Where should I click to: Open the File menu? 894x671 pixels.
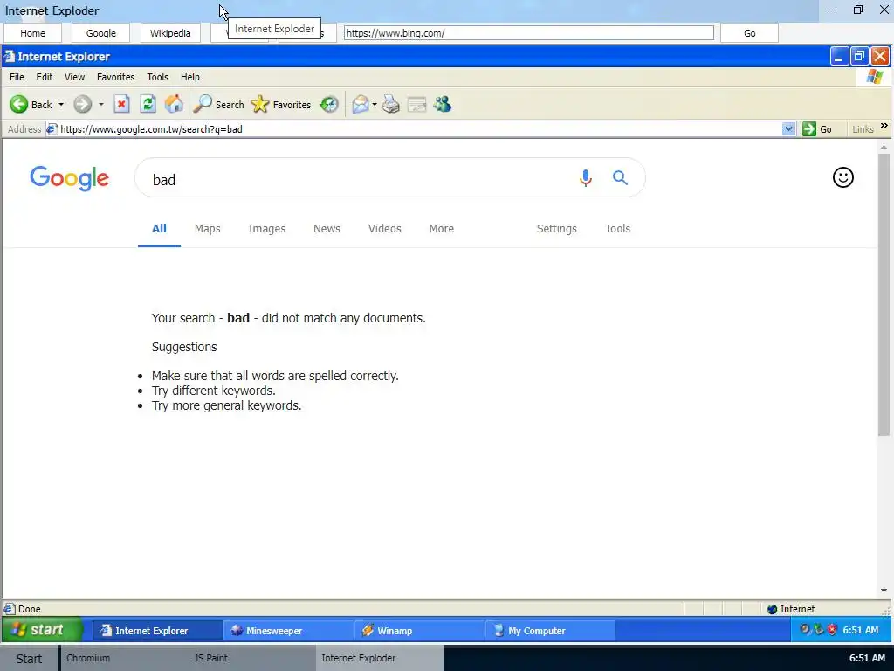(17, 77)
